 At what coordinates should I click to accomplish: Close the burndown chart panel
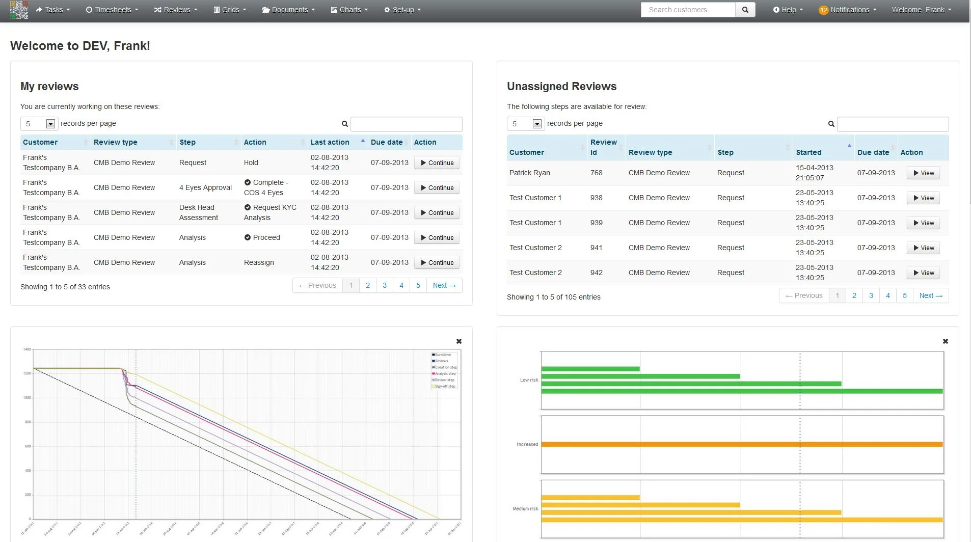pos(458,341)
